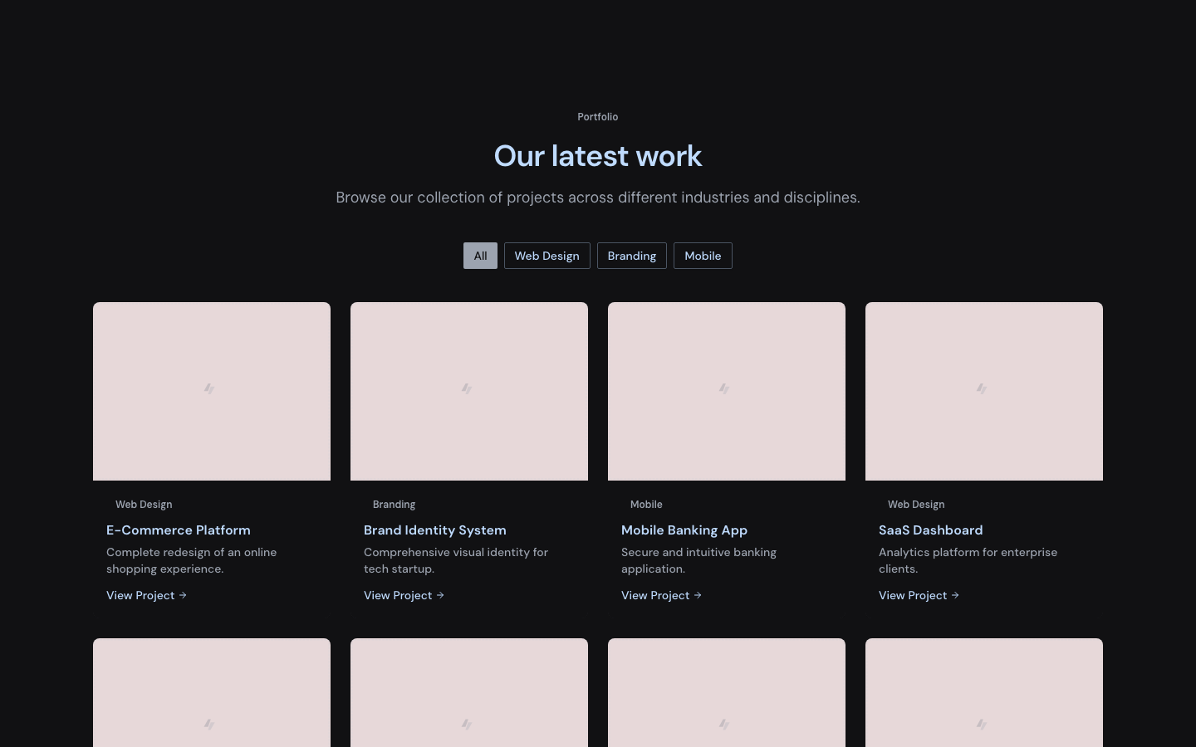Click the arrow icon beside E-Commerce Platform's View Project
The width and height of the screenshot is (1196, 747).
point(182,595)
